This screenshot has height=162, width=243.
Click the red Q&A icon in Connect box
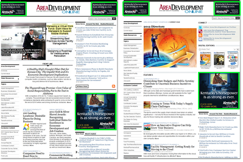pyautogui.click(x=200, y=31)
